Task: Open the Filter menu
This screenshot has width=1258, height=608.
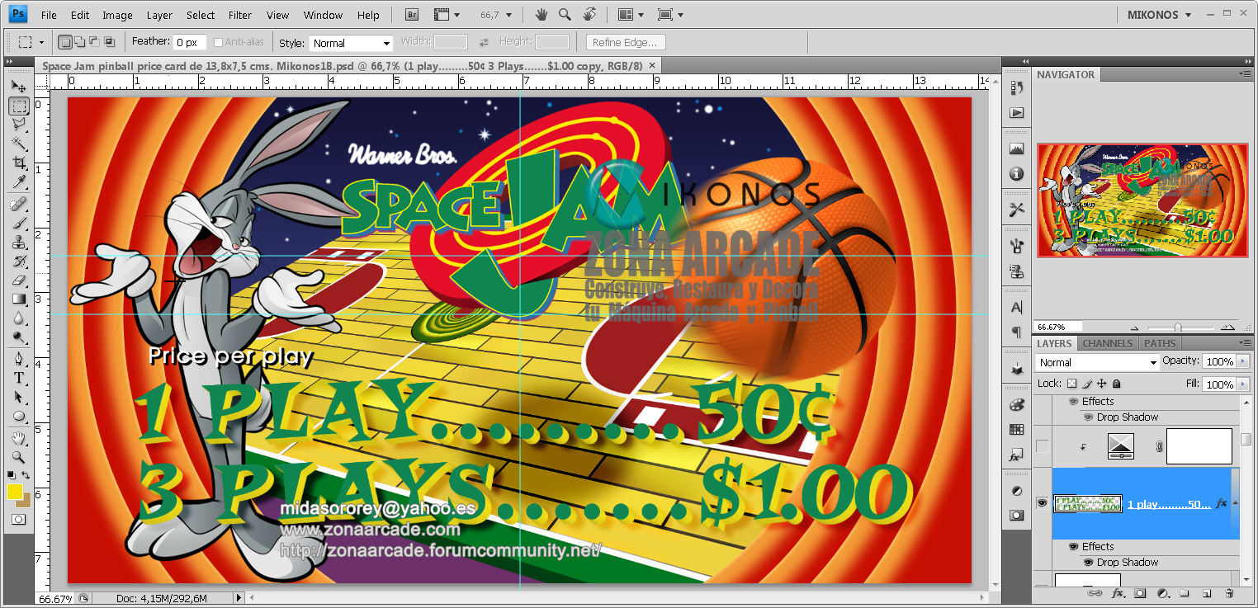Action: 239,14
